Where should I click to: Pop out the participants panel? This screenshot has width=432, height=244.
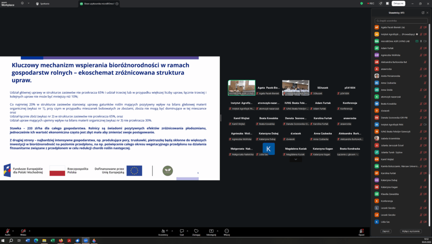(x=423, y=13)
